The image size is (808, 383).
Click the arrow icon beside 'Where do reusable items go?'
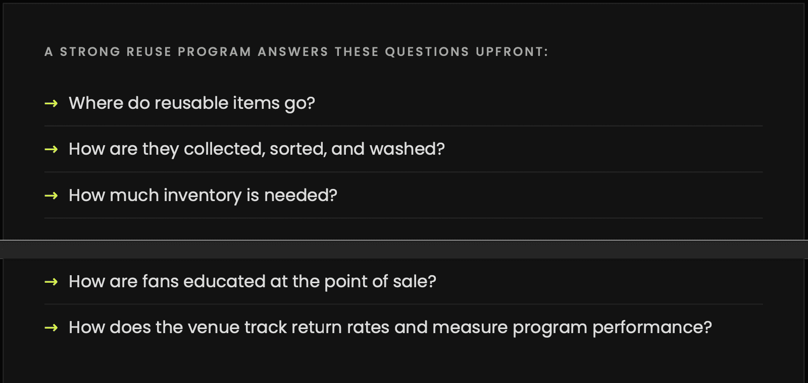pos(51,103)
